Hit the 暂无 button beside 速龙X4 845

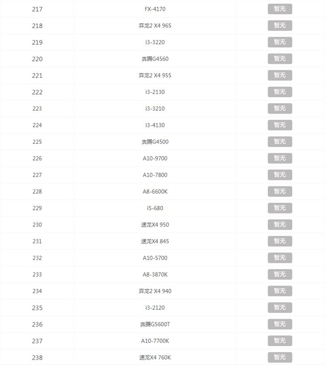tap(279, 241)
